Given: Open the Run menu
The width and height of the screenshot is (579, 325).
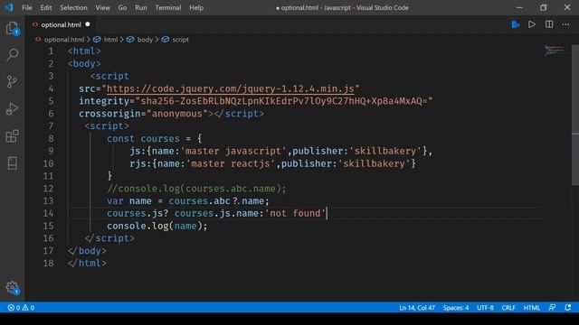Looking at the screenshot, I should coord(141,7).
